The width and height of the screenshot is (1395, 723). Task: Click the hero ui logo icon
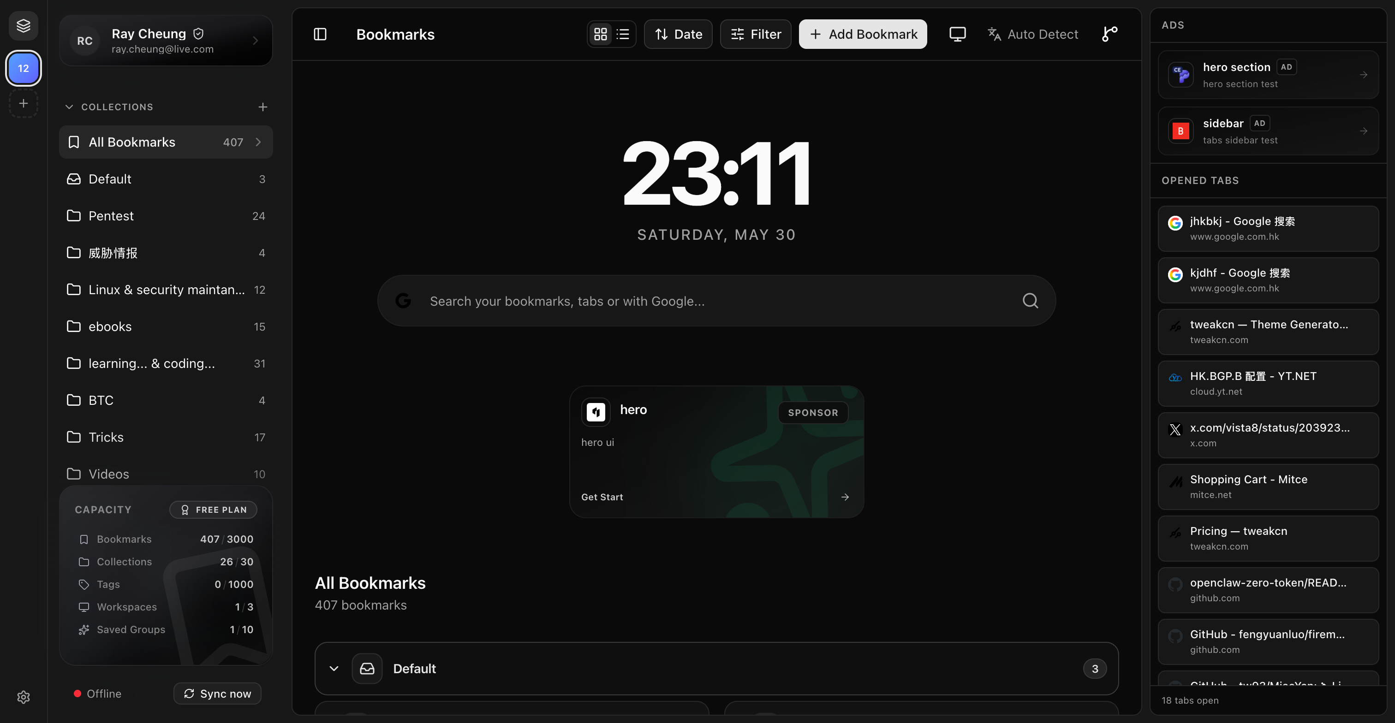tap(596, 412)
